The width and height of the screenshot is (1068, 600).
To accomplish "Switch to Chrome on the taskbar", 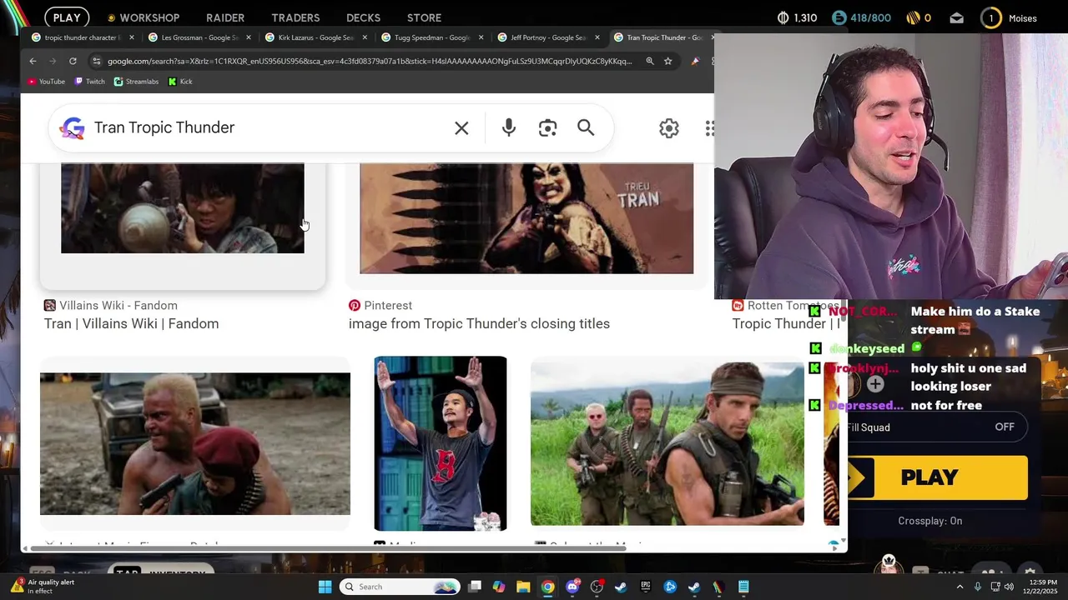I will tap(547, 587).
